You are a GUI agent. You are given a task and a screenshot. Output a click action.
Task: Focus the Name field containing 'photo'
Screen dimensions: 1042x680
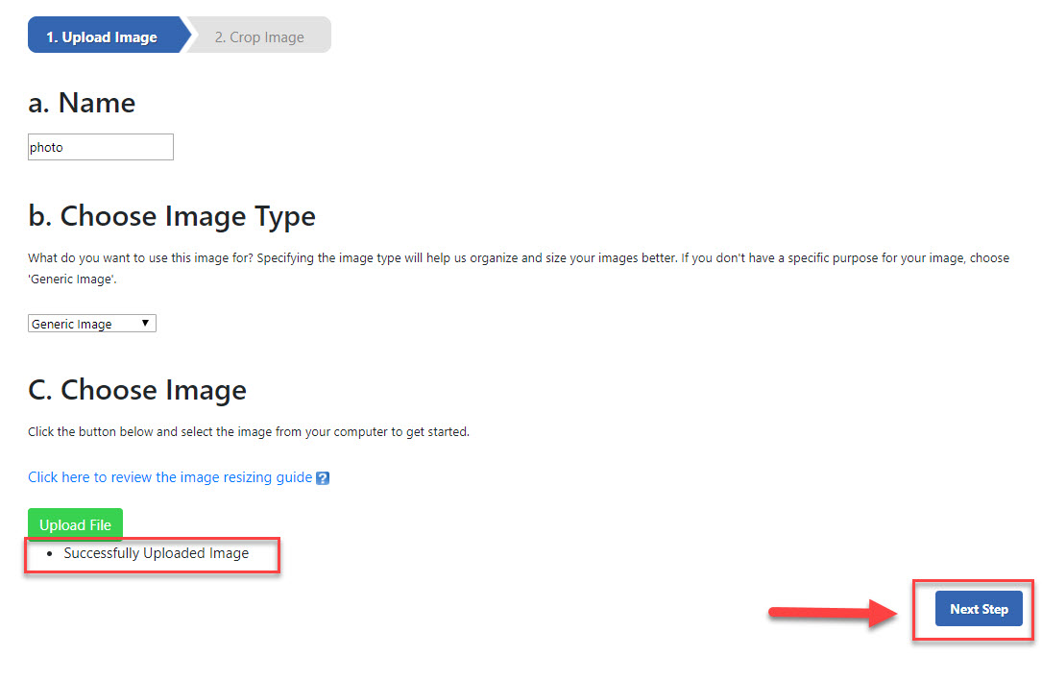pyautogui.click(x=101, y=147)
